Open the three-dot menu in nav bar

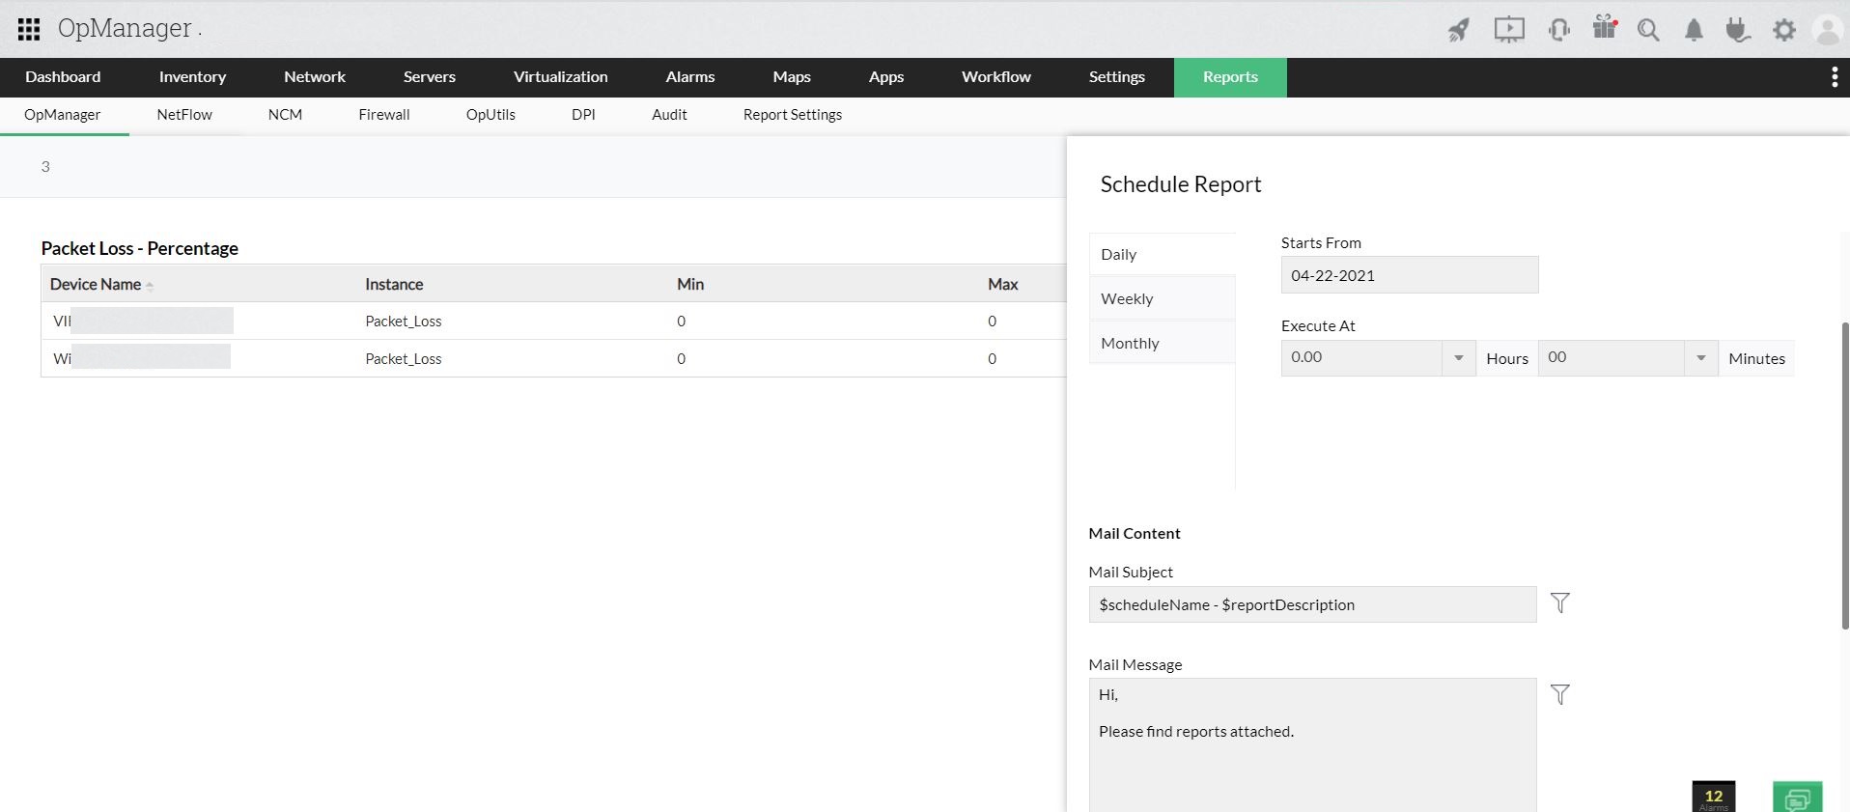(1835, 77)
